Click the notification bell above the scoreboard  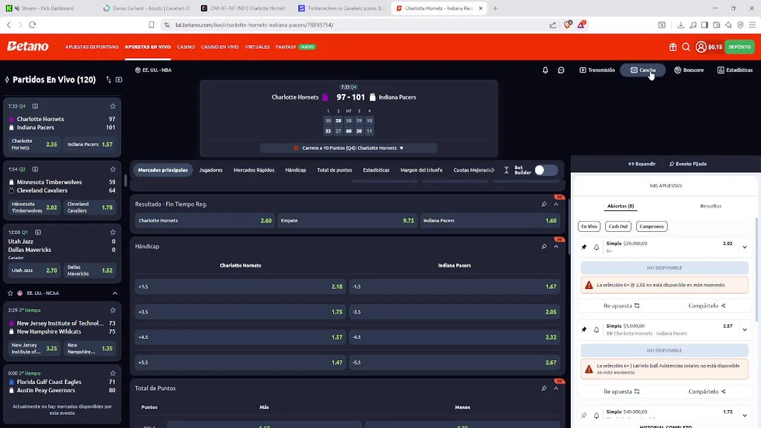(545, 70)
